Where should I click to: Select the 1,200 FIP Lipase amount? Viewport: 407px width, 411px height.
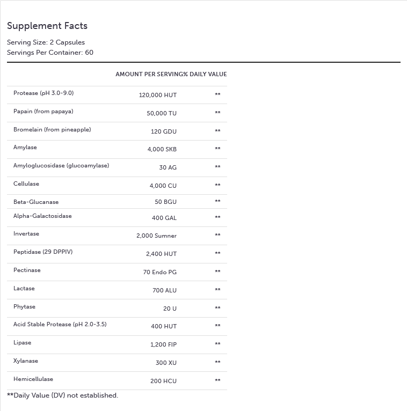point(163,344)
